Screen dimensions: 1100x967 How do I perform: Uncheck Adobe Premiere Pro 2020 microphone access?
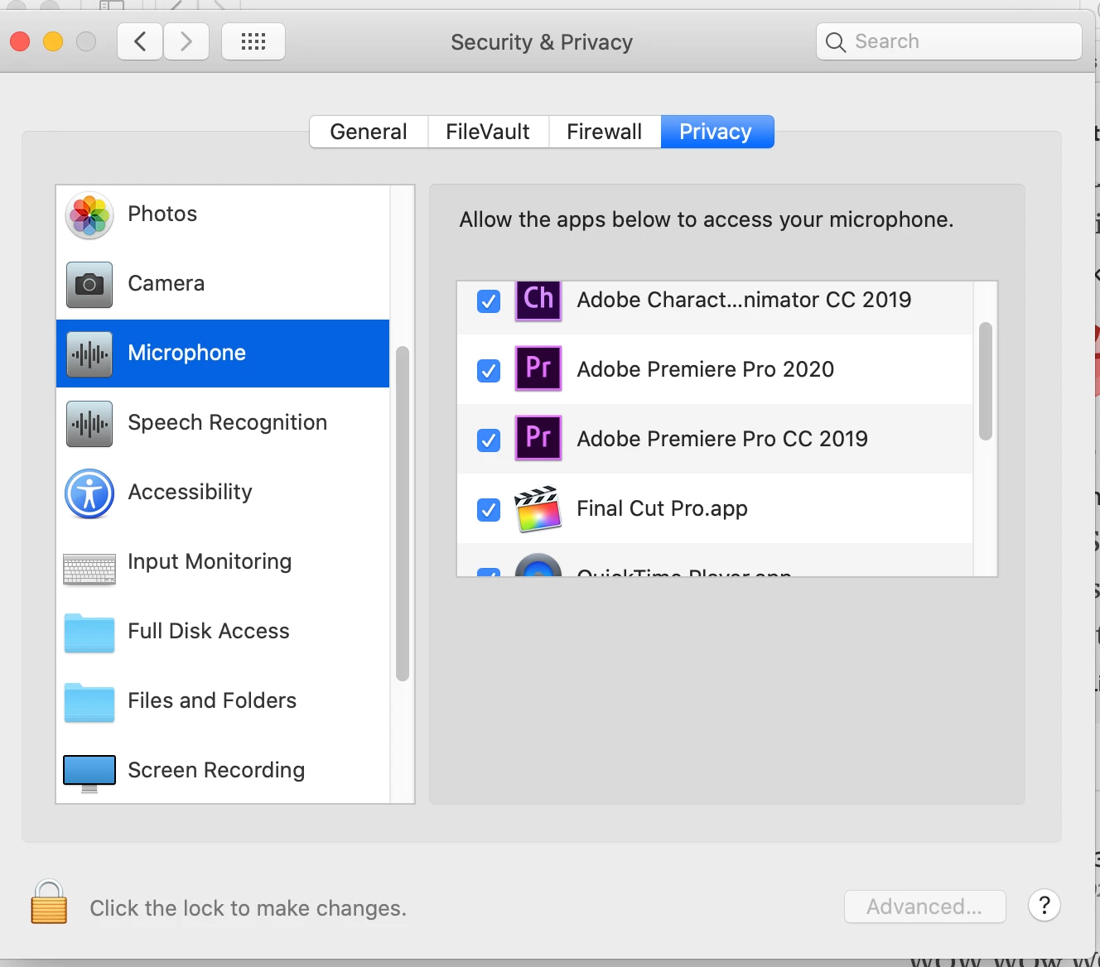pyautogui.click(x=489, y=371)
